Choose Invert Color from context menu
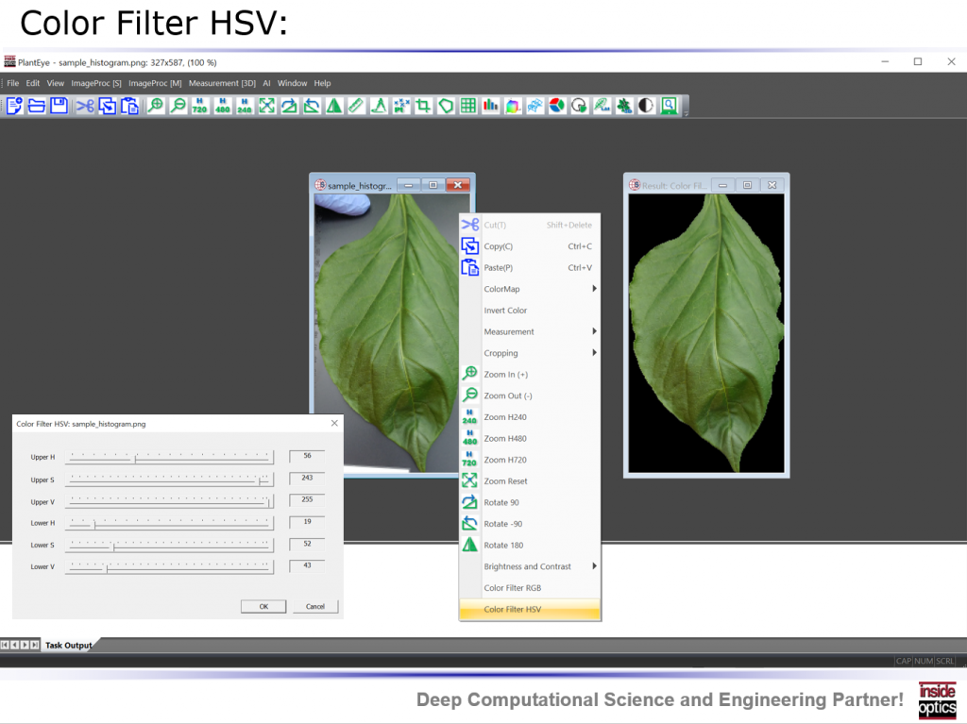This screenshot has width=967, height=724. click(x=505, y=311)
